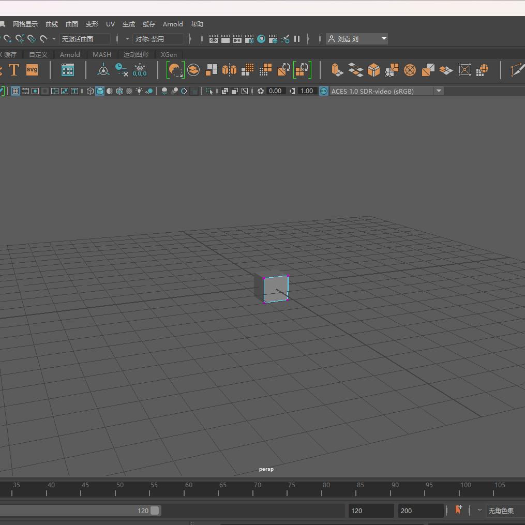The image size is (525, 525).
Task: Open the 缓存 menu
Action: point(149,24)
